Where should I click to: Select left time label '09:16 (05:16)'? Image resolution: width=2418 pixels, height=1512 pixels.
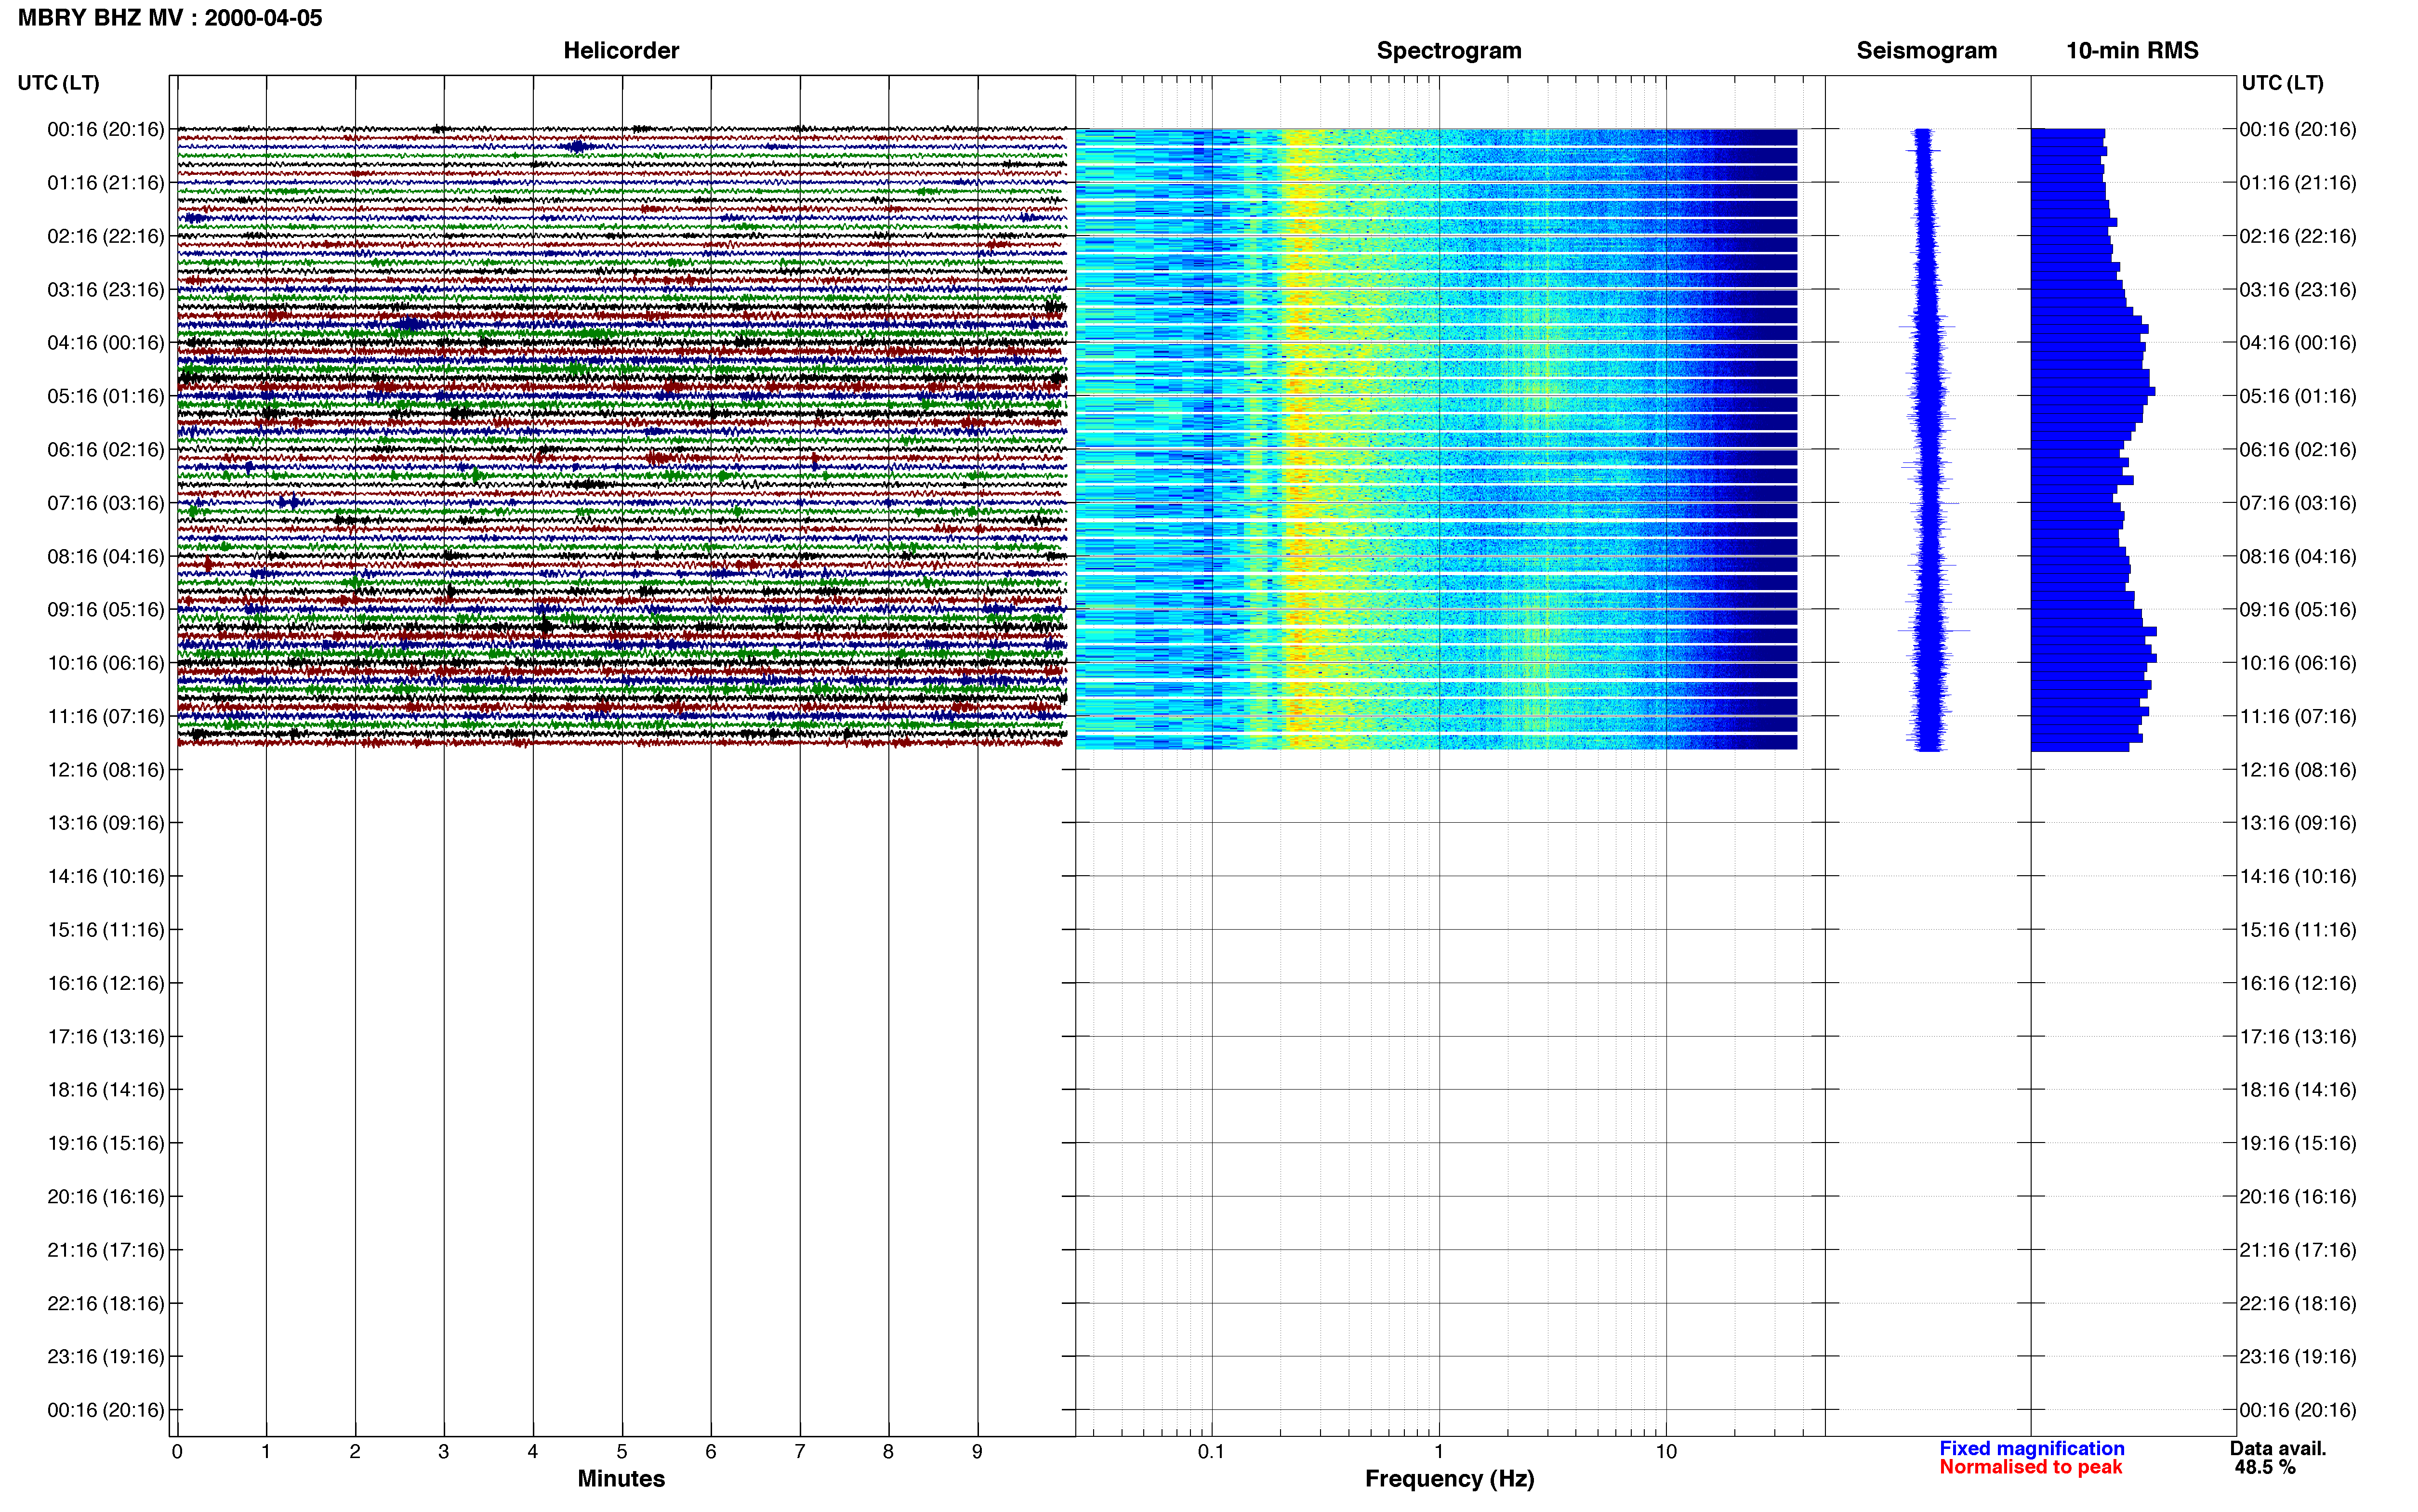point(106,610)
